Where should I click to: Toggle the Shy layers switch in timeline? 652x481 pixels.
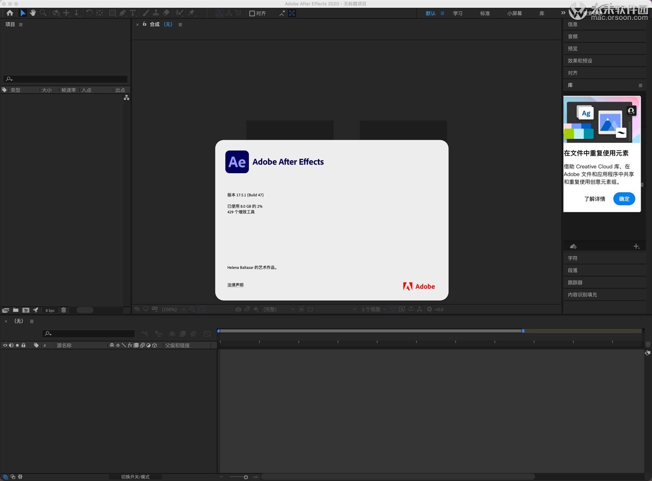tap(172, 334)
